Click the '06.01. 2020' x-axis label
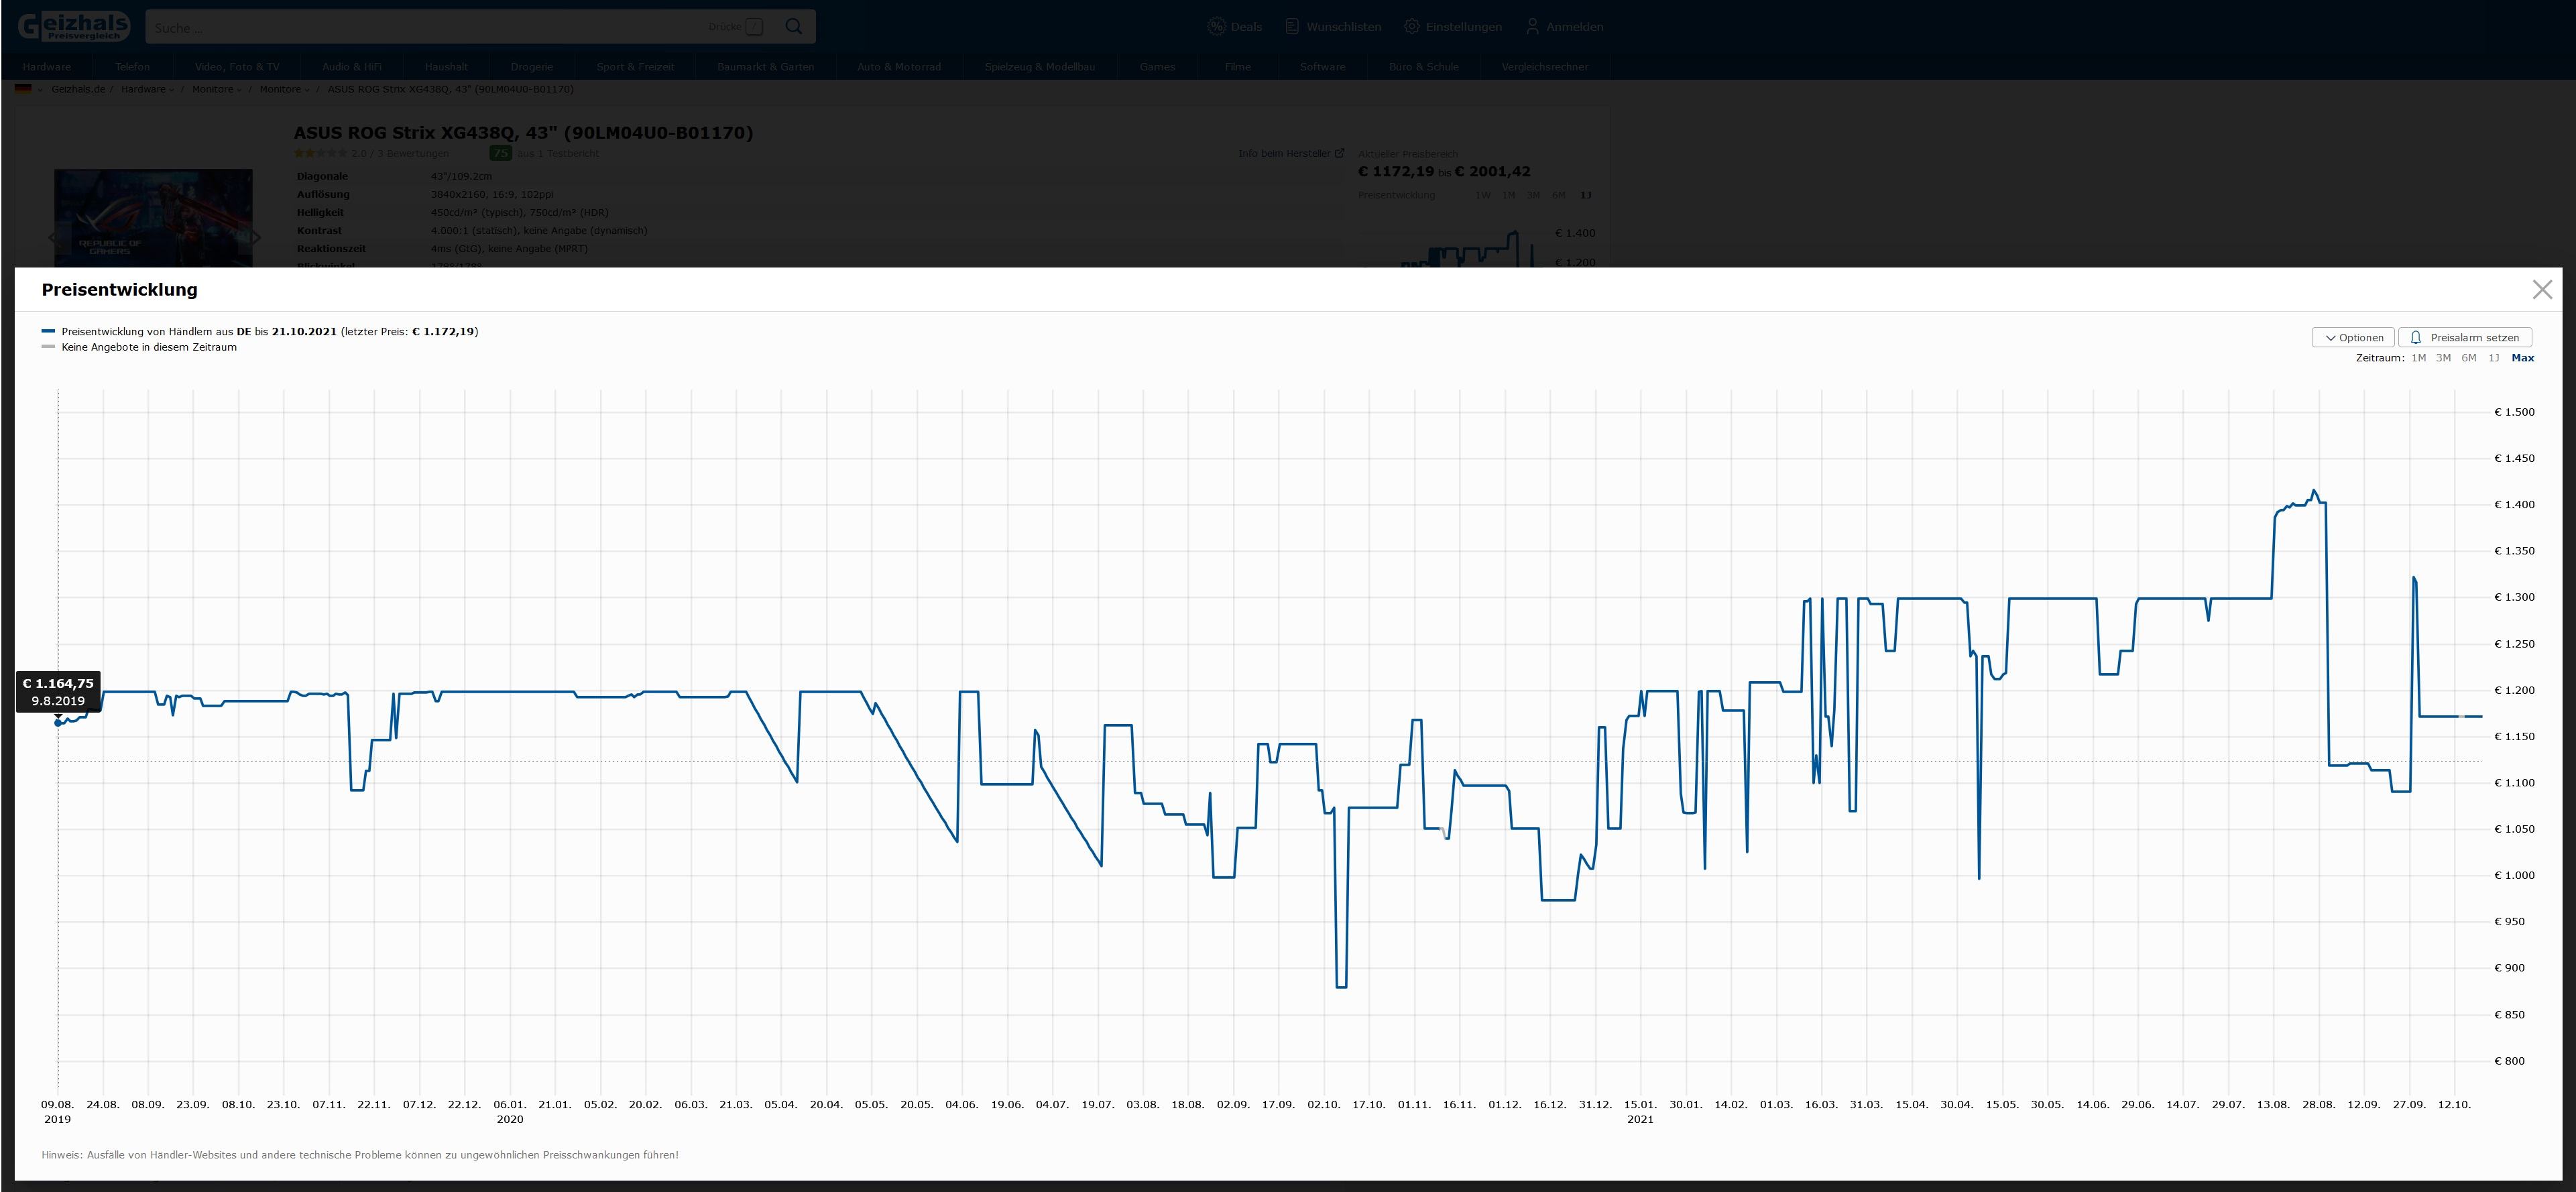The width and height of the screenshot is (2576, 1192). (x=510, y=1111)
